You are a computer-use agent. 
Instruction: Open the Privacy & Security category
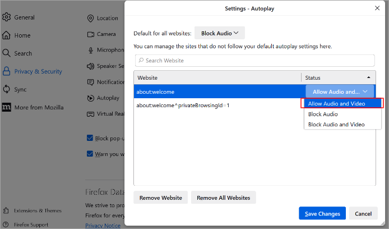38,71
